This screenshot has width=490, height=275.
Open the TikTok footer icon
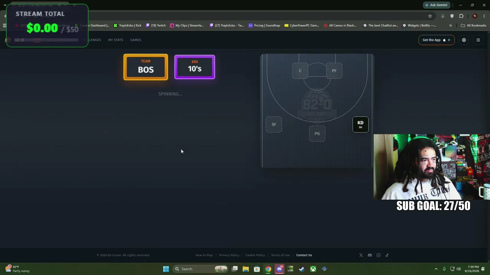point(387,255)
